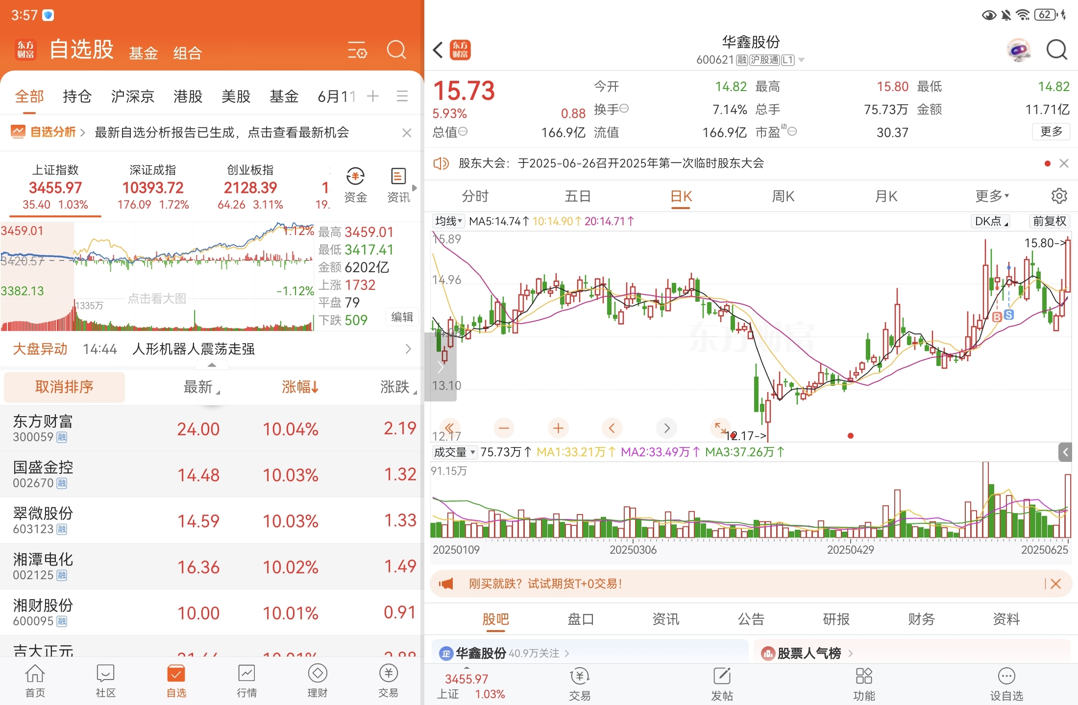Open the group list menu icon
The width and height of the screenshot is (1078, 705).
(402, 96)
